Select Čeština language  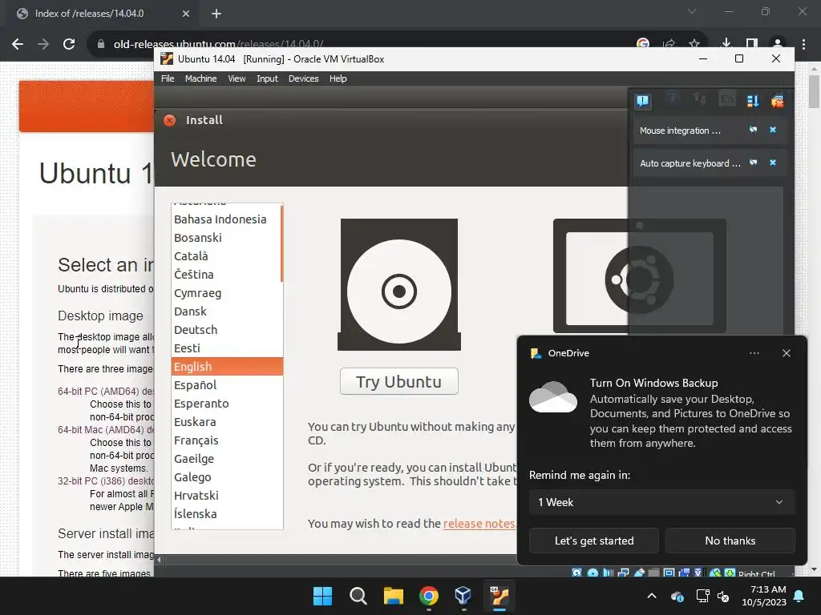[227, 275]
